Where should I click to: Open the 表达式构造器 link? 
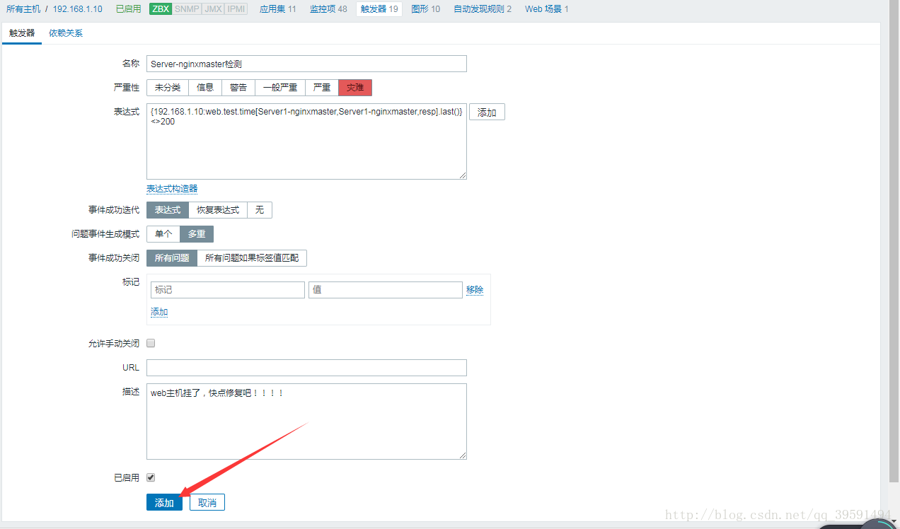tap(171, 189)
